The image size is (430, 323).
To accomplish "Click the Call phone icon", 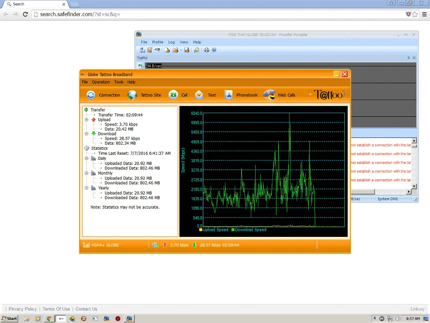I will point(173,95).
